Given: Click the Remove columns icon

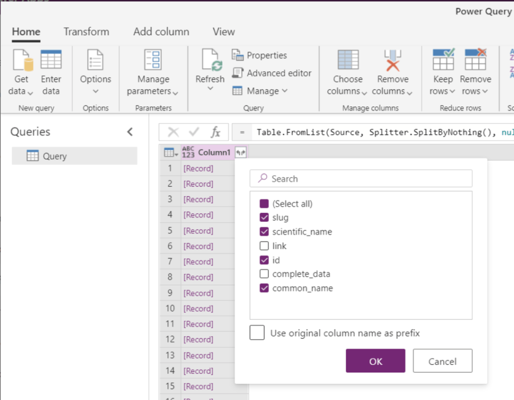Looking at the screenshot, I should 392,60.
